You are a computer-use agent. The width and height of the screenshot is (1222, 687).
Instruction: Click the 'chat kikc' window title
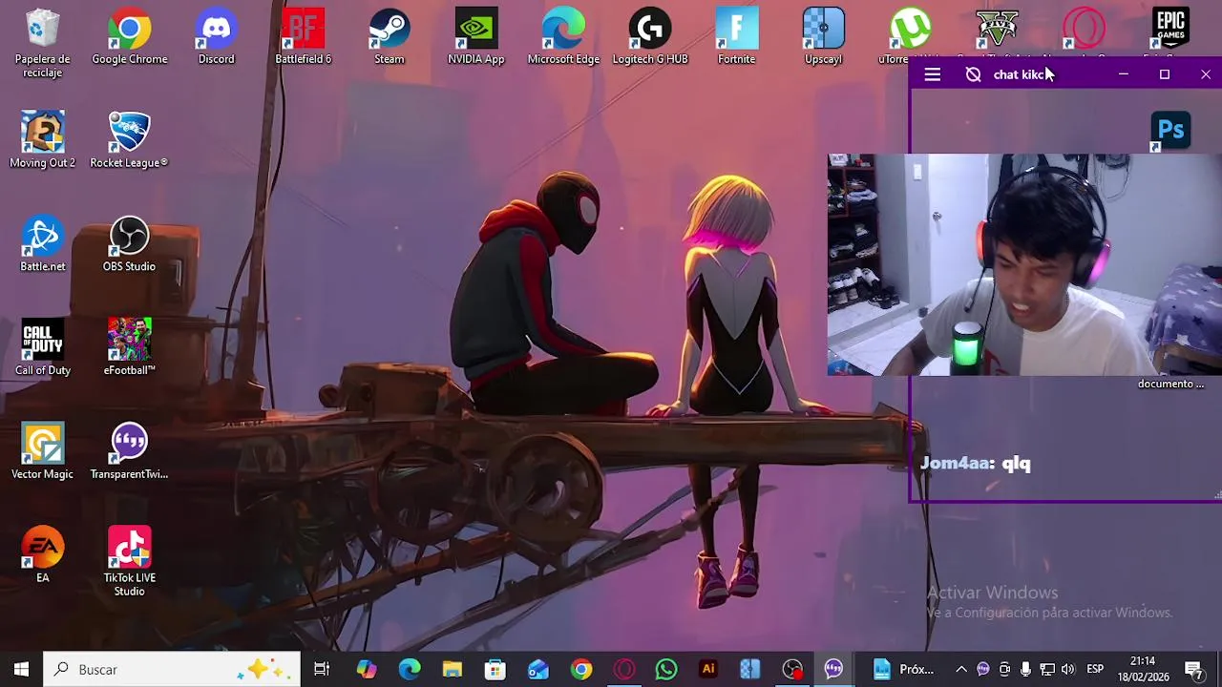pos(1021,74)
